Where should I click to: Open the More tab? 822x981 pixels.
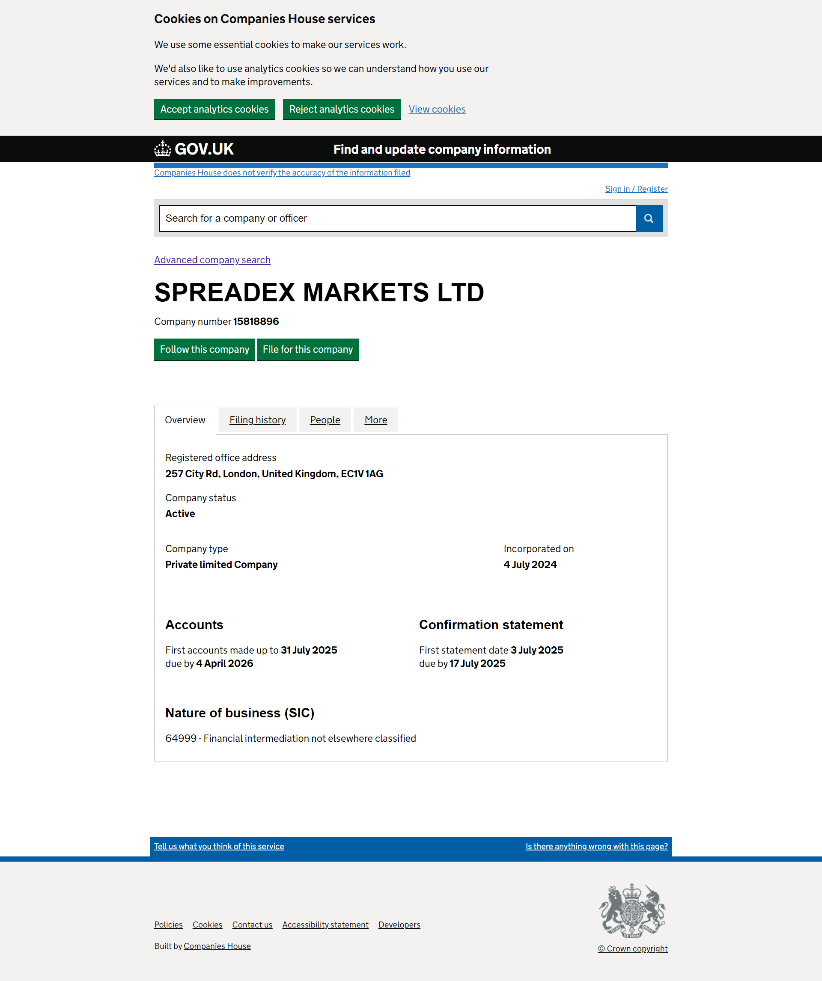coord(376,419)
